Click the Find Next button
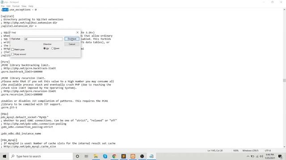286x160 pixels. (72, 39)
